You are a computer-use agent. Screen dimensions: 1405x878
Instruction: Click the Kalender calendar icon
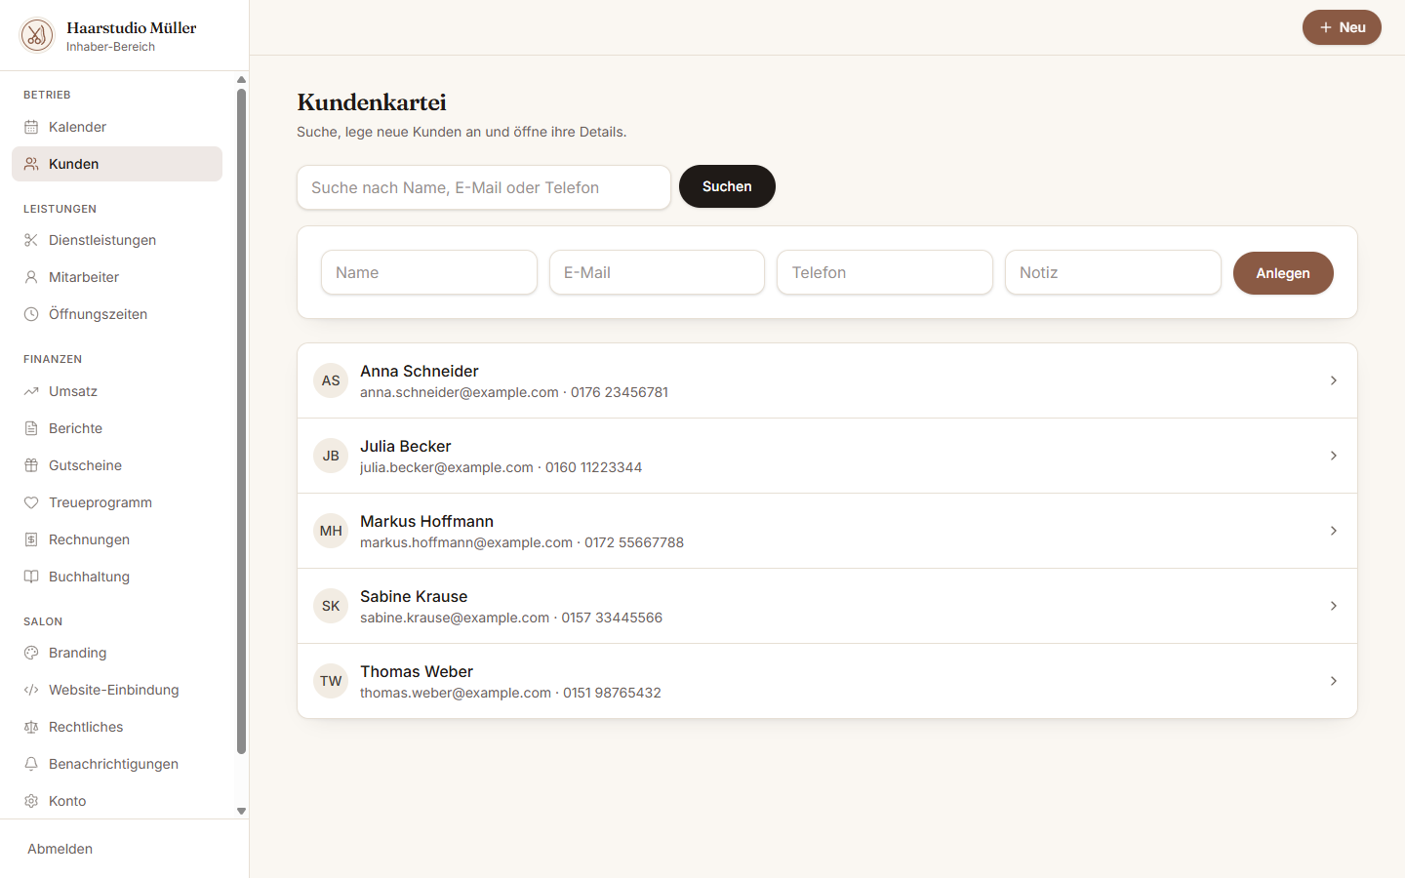pyautogui.click(x=31, y=127)
